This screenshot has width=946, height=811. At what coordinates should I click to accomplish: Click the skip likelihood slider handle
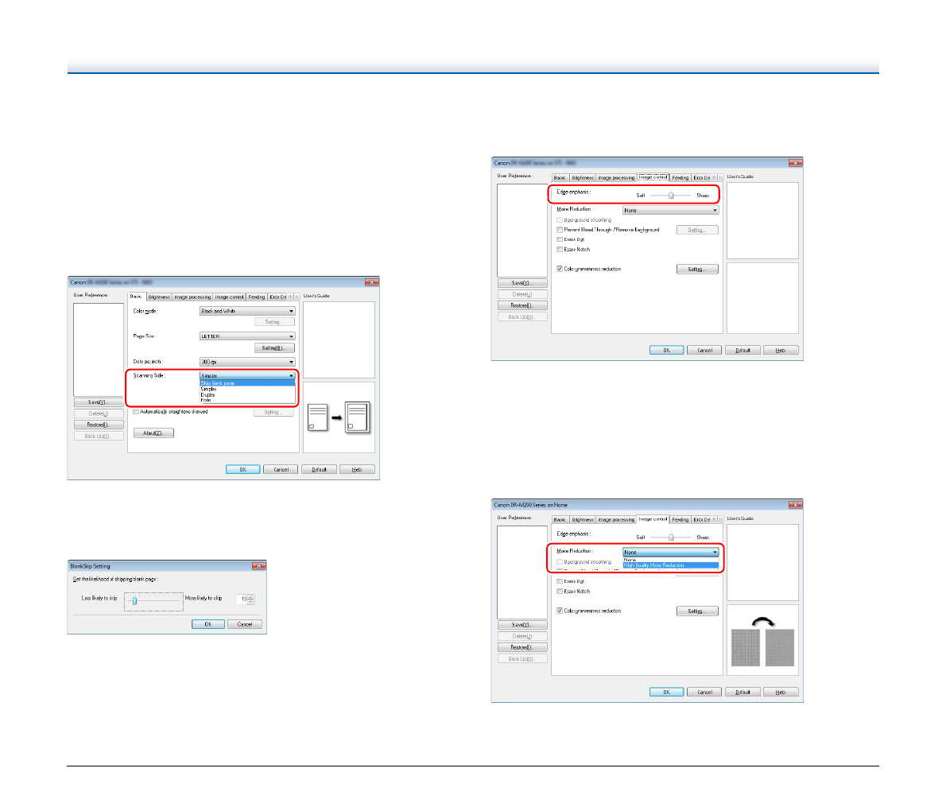coord(134,601)
